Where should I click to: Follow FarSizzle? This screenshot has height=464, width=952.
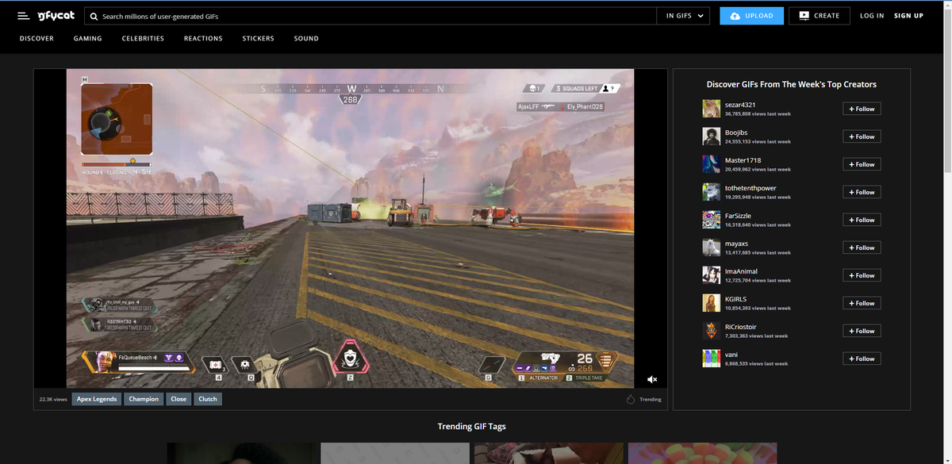862,220
